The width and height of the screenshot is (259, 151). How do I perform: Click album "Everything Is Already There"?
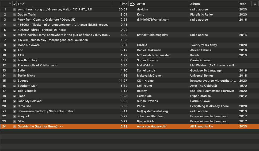click(x=210, y=106)
